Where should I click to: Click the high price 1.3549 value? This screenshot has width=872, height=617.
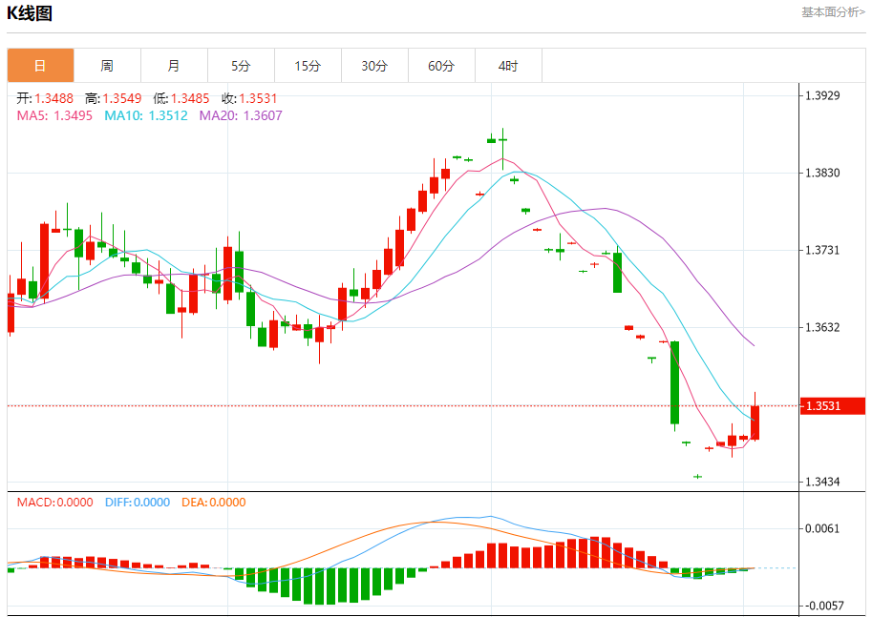[x=122, y=98]
